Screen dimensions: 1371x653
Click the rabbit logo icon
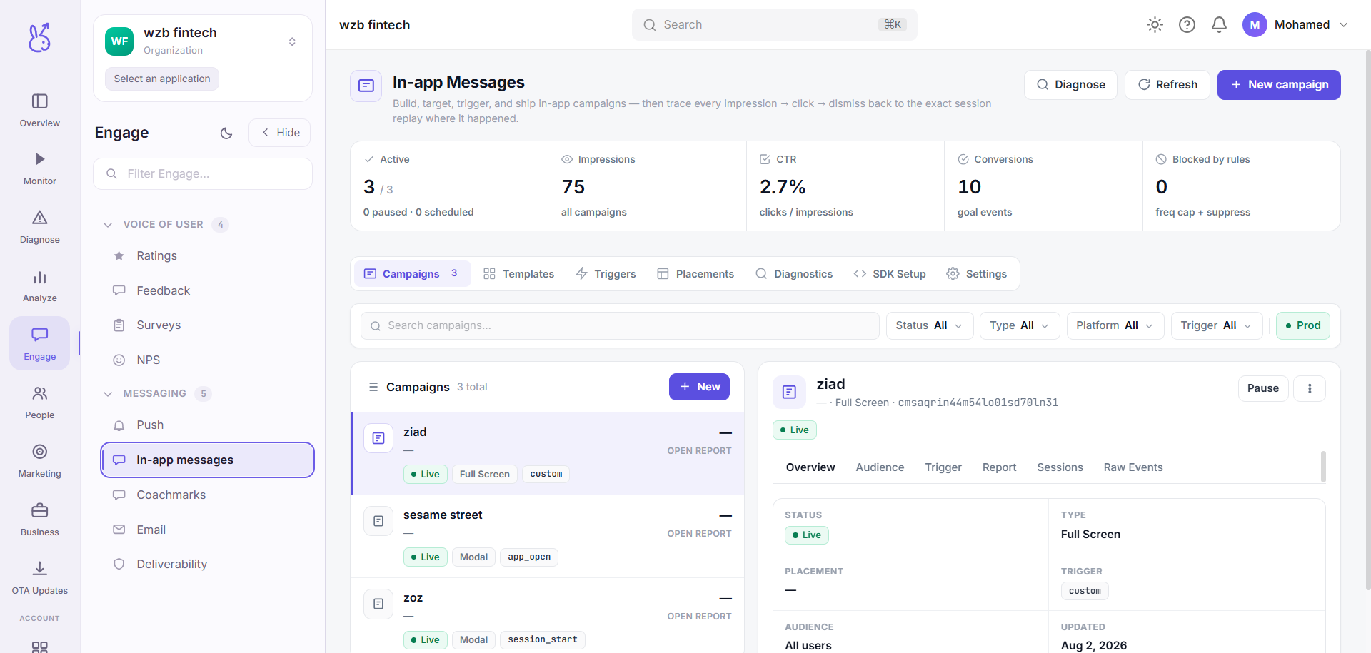39,37
